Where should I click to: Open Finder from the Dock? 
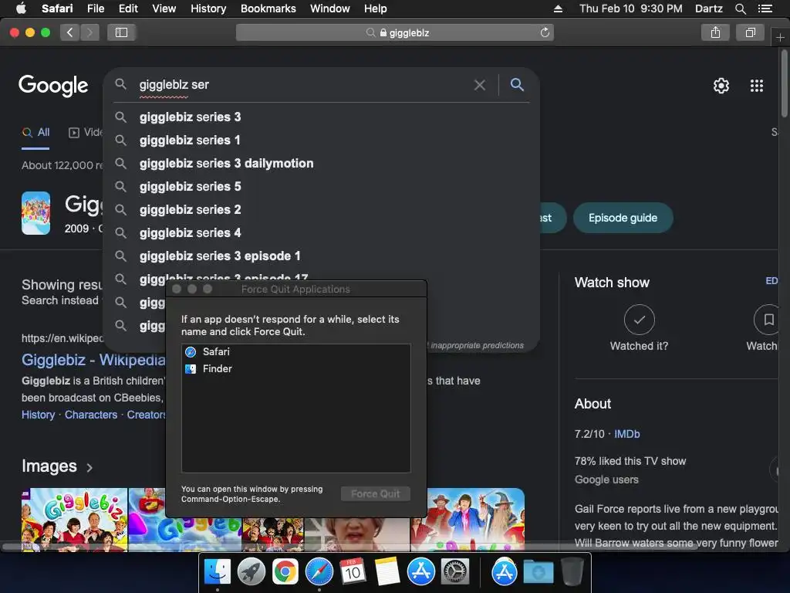click(217, 572)
